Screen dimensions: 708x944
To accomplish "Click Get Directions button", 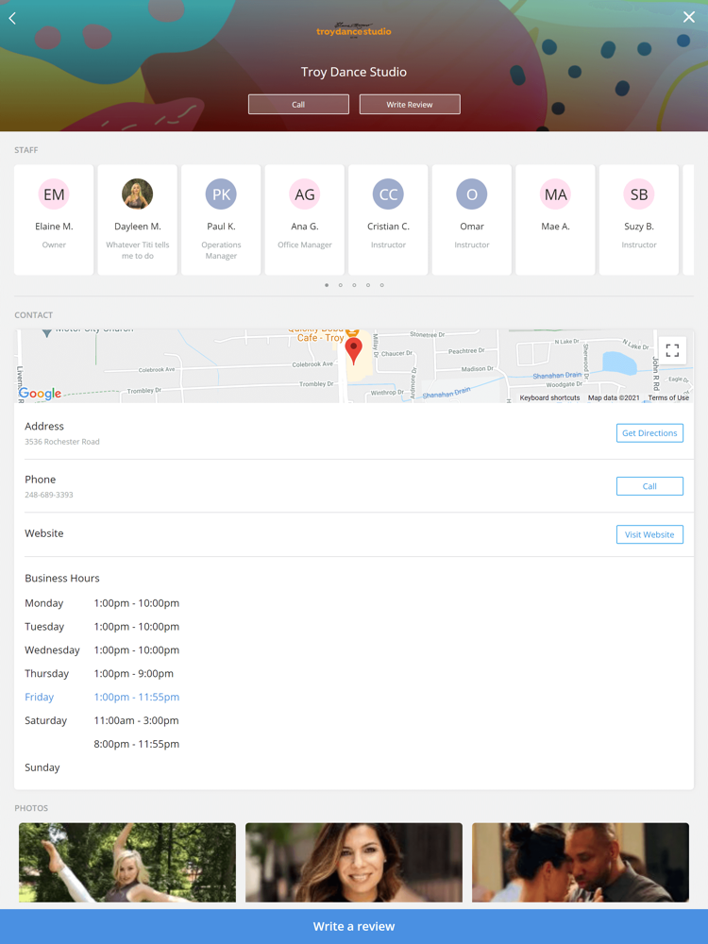I will pyautogui.click(x=649, y=433).
